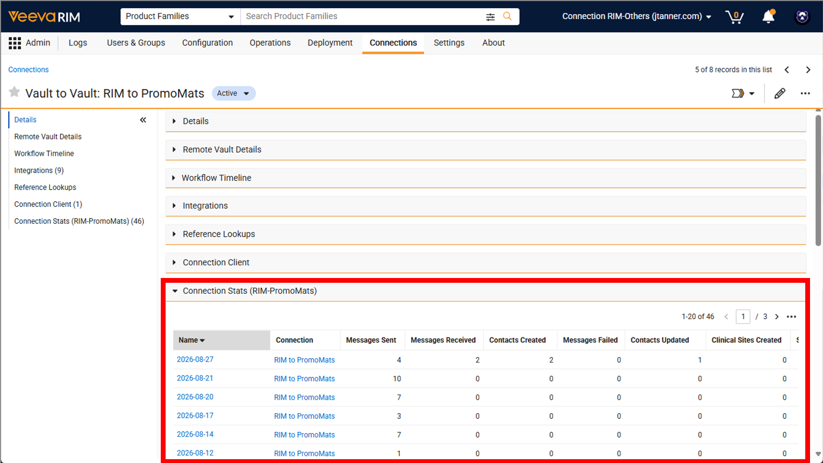Open the Active status dropdown
823x463 pixels.
tap(233, 93)
